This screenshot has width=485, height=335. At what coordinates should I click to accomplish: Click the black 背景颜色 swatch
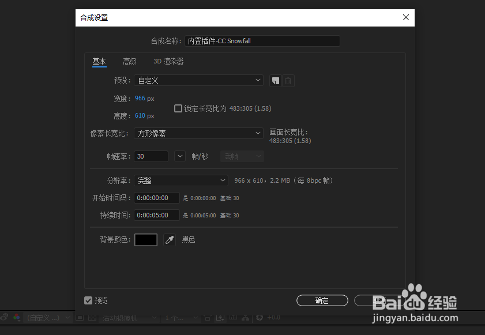[146, 240]
